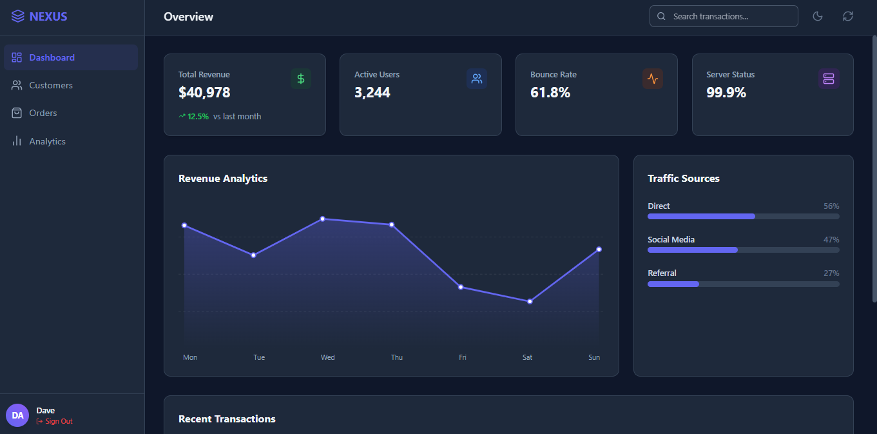Click the users icon on Active Users card
The width and height of the screenshot is (877, 434).
pos(476,78)
